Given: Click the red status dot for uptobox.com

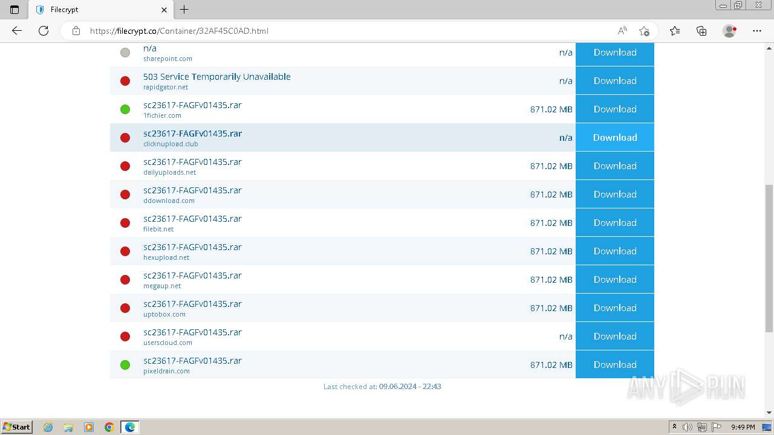Looking at the screenshot, I should pyautogui.click(x=125, y=308).
